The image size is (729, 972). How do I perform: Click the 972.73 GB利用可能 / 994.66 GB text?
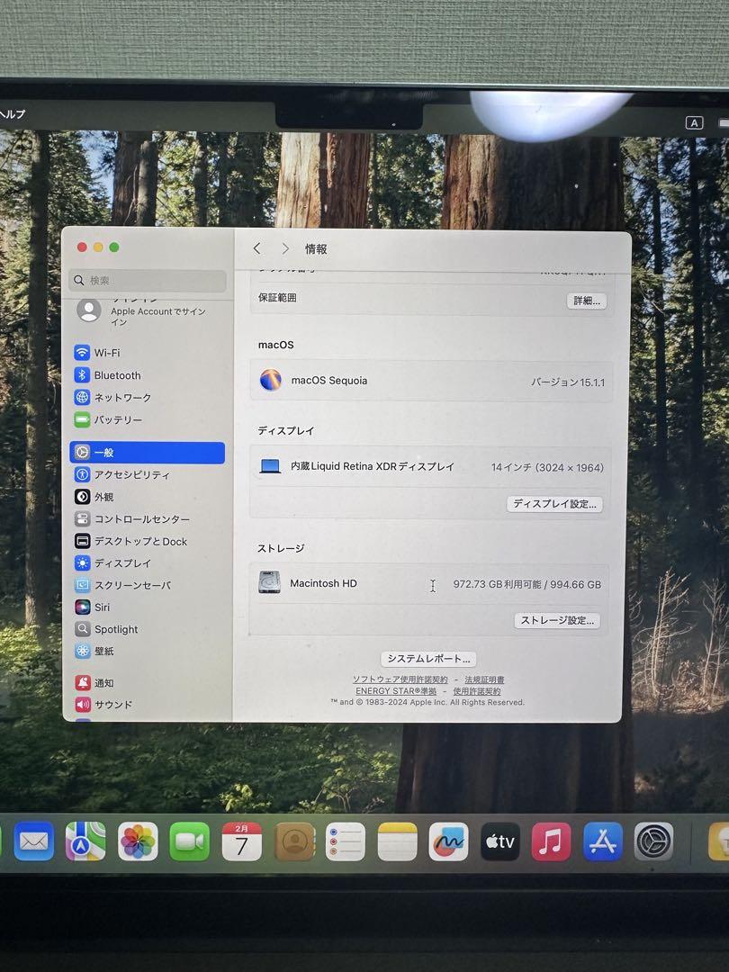point(526,584)
